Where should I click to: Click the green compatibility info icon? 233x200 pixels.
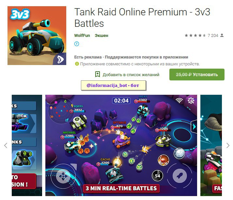(77, 64)
